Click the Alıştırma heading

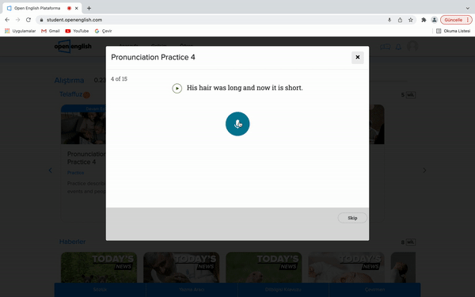click(x=69, y=80)
